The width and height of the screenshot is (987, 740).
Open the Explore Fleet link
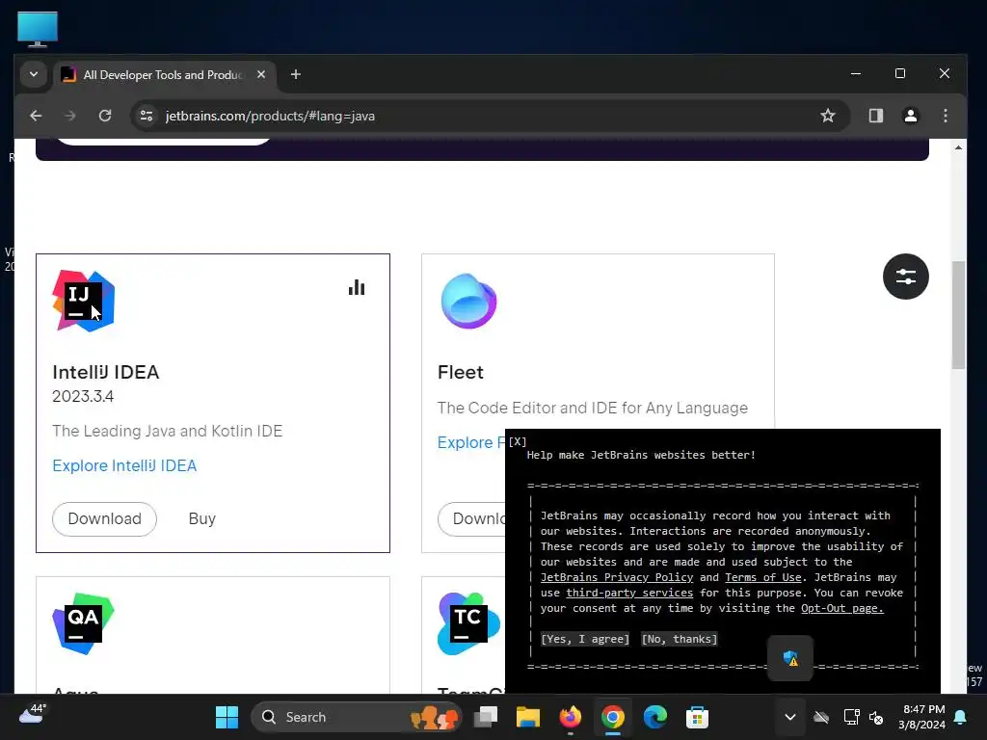point(470,442)
